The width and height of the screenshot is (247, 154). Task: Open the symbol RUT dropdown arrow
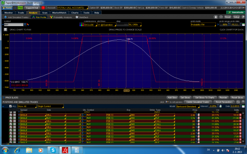(x=25, y=25)
